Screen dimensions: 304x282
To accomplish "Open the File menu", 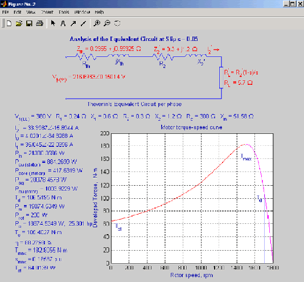I will point(6,12).
